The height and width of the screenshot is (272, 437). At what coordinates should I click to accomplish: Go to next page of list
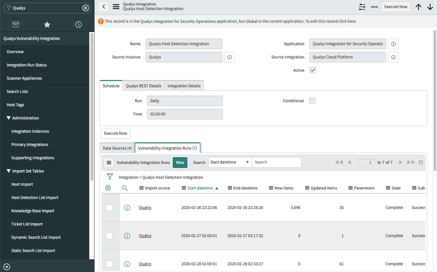click(x=401, y=162)
